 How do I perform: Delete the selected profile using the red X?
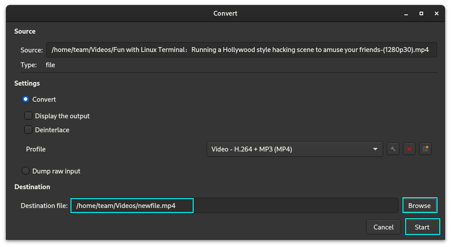[x=409, y=149]
